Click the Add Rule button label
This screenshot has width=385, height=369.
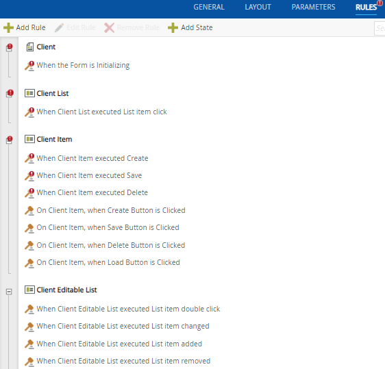(x=31, y=27)
